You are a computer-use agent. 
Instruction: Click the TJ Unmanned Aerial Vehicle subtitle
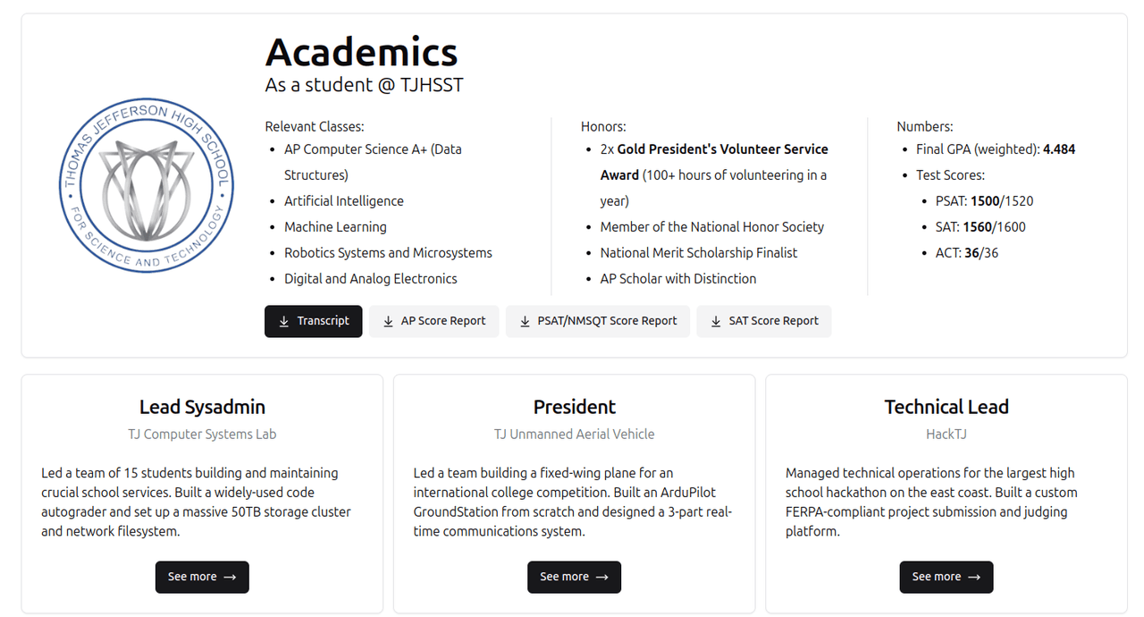click(x=574, y=435)
